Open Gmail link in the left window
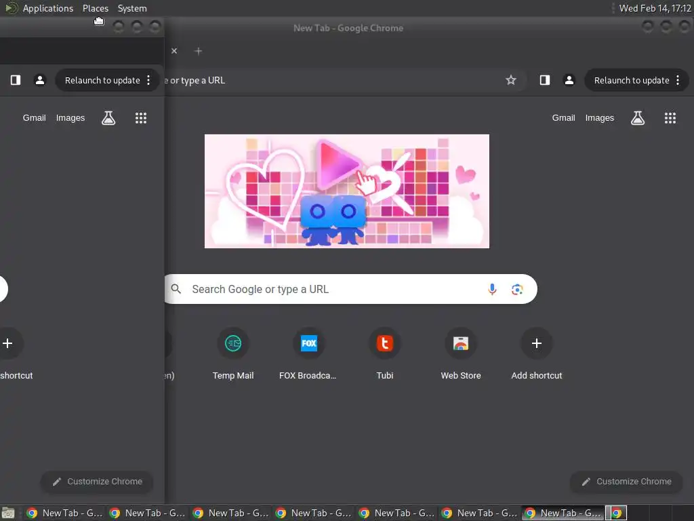The height and width of the screenshot is (521, 694). tap(34, 118)
